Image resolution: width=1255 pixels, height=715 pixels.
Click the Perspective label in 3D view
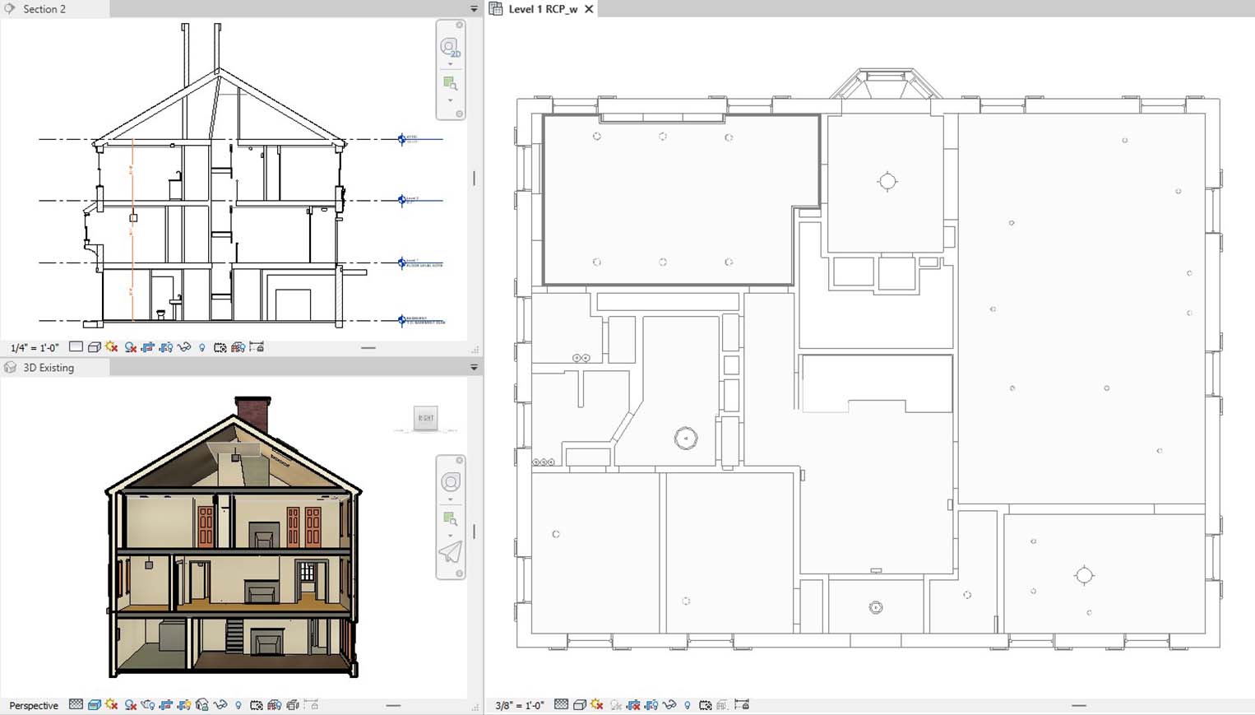(34, 706)
